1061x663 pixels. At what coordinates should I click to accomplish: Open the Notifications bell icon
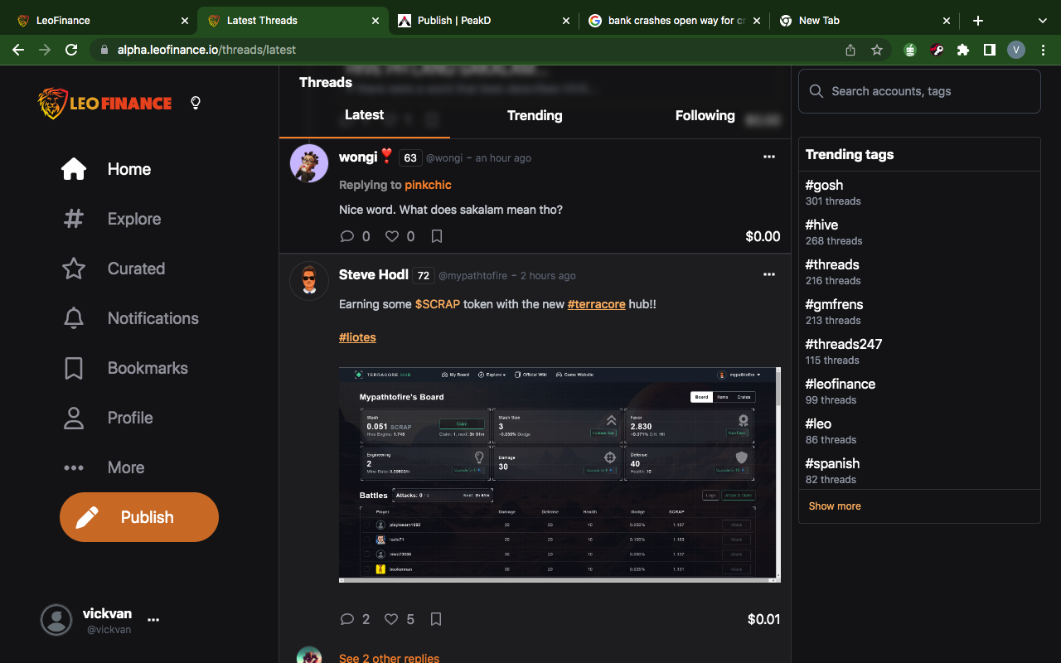[74, 318]
